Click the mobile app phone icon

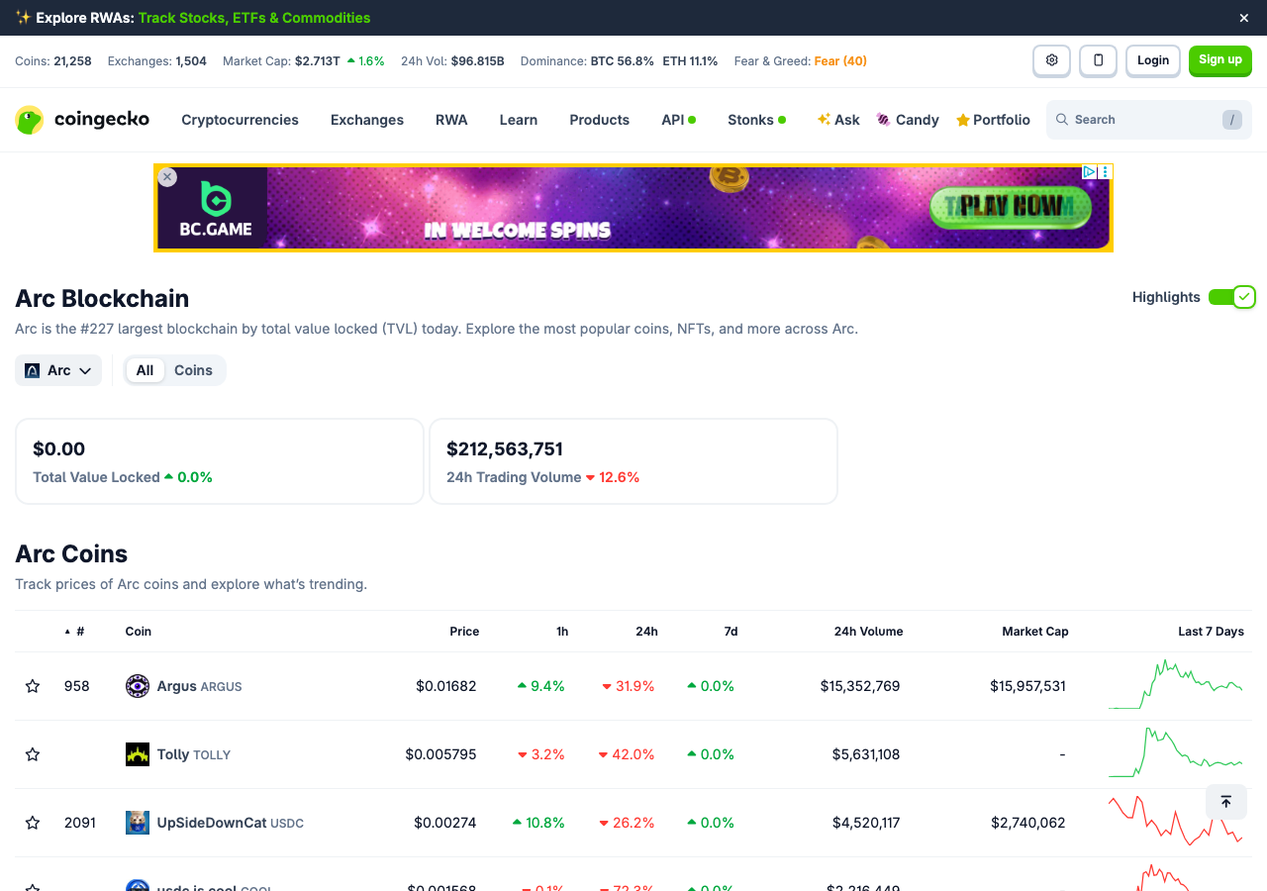pyautogui.click(x=1098, y=60)
